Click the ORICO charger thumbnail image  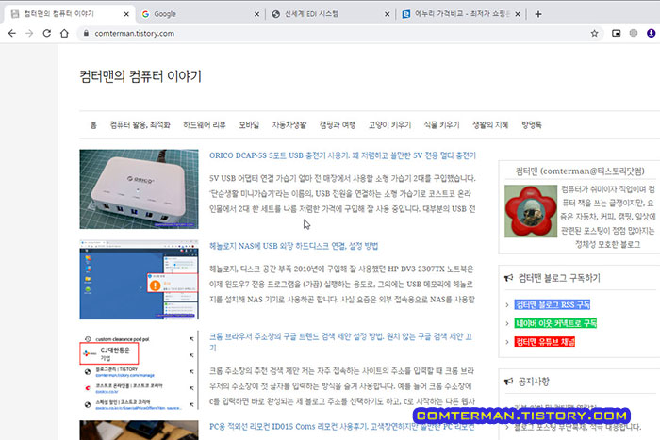139,188
